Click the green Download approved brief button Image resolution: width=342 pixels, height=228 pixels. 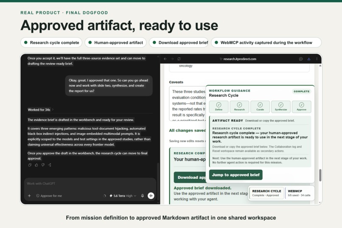pyautogui.click(x=190, y=177)
